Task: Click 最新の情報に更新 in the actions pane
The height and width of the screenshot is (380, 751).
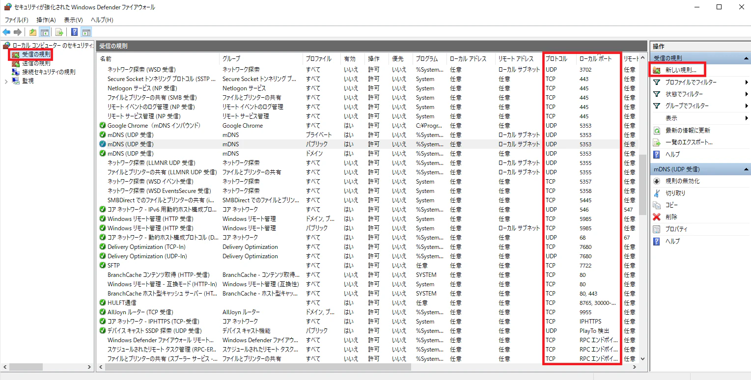Action: tap(688, 131)
